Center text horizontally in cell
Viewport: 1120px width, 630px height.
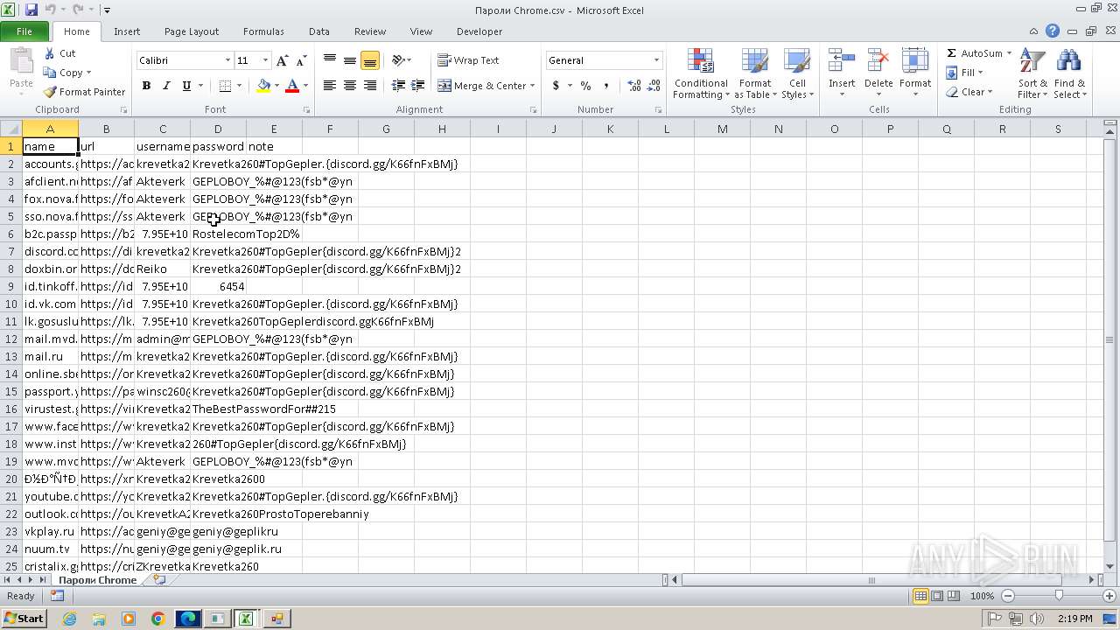(350, 86)
